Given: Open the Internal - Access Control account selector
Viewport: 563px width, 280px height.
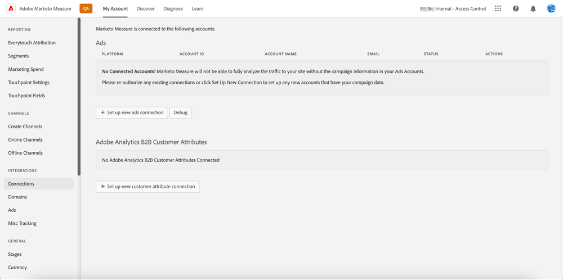Looking at the screenshot, I should pyautogui.click(x=453, y=8).
